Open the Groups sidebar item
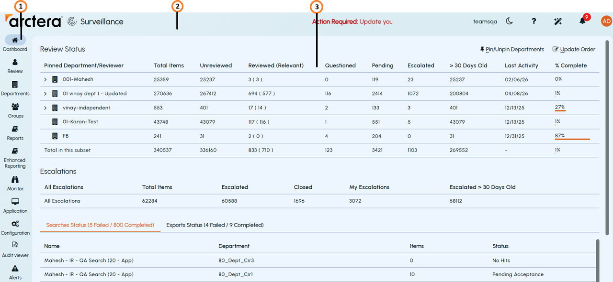The height and width of the screenshot is (282, 613). point(15,110)
